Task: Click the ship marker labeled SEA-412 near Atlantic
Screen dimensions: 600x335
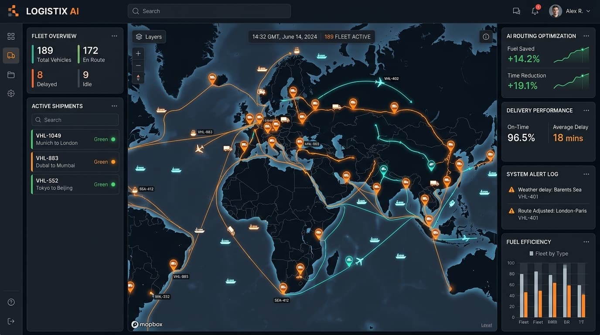Action: tap(134, 189)
